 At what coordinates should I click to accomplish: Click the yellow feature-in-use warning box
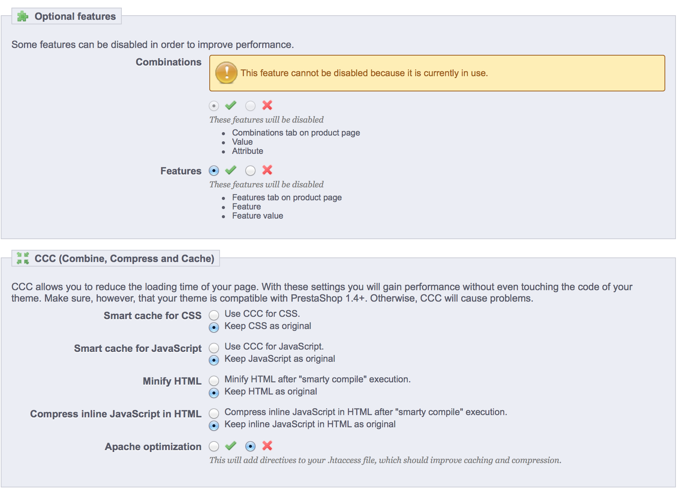(437, 73)
